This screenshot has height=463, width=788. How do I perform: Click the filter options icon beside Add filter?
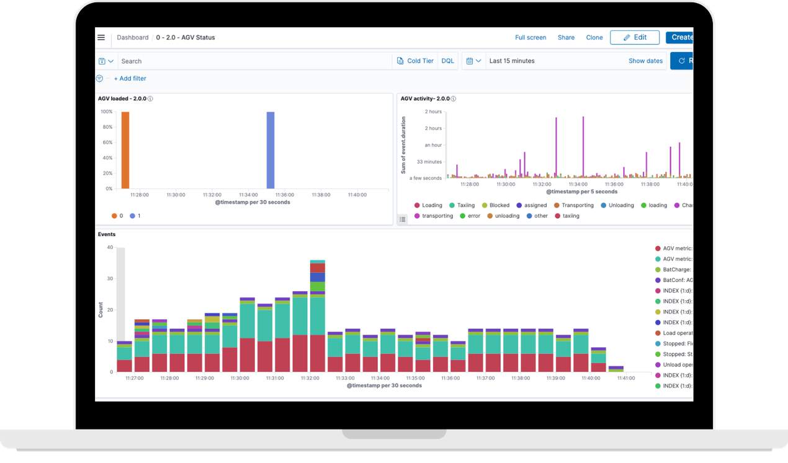(x=99, y=79)
